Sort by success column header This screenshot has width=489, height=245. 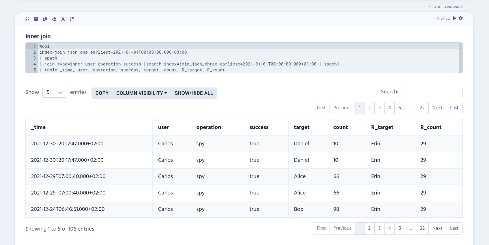pyautogui.click(x=266, y=127)
